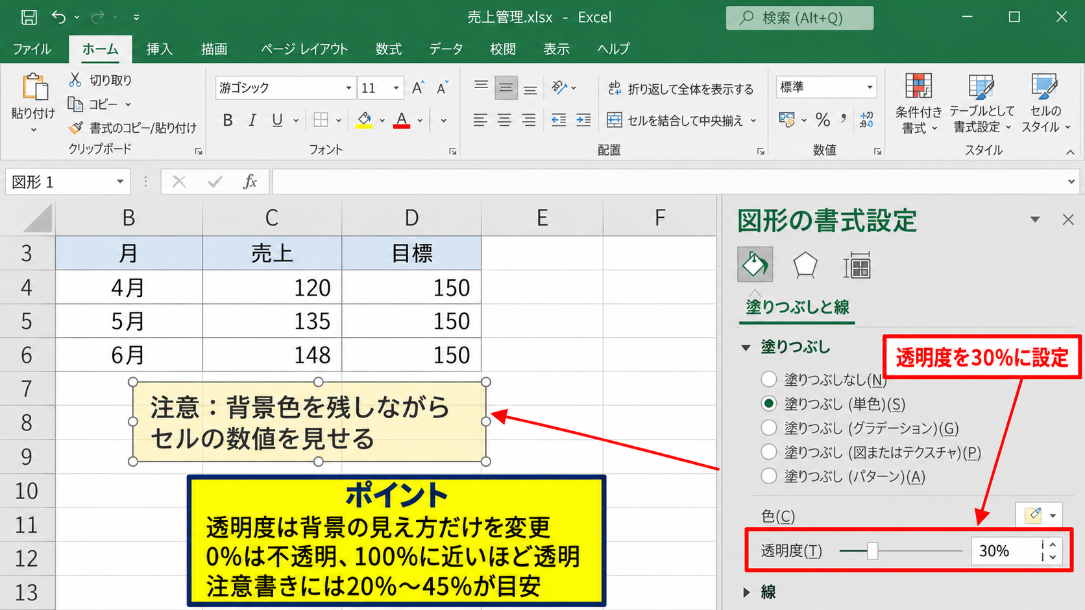Click Merge and Center (セルを結合して中央揃え)
This screenshot has height=610, width=1085.
click(x=681, y=121)
